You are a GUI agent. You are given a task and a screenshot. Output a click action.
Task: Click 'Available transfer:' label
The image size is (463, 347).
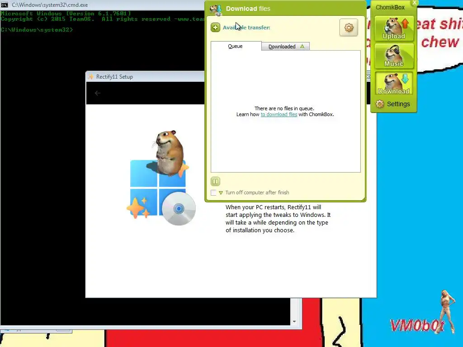246,28
